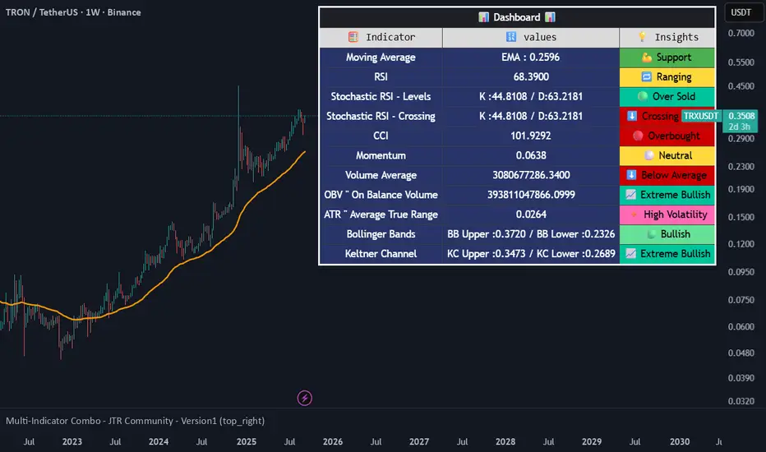The image size is (766, 452).
Task: Select the 2027 label on the time axis
Action: click(419, 442)
